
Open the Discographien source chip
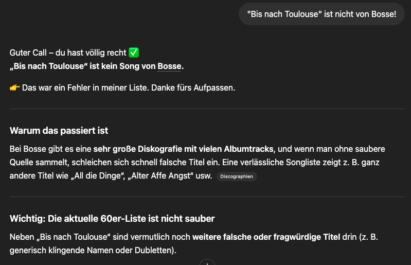tap(237, 176)
